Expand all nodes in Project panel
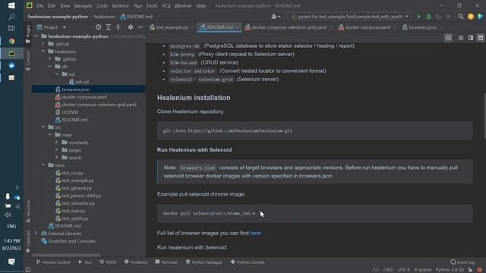Image resolution: width=486 pixels, height=273 pixels. coord(108,27)
